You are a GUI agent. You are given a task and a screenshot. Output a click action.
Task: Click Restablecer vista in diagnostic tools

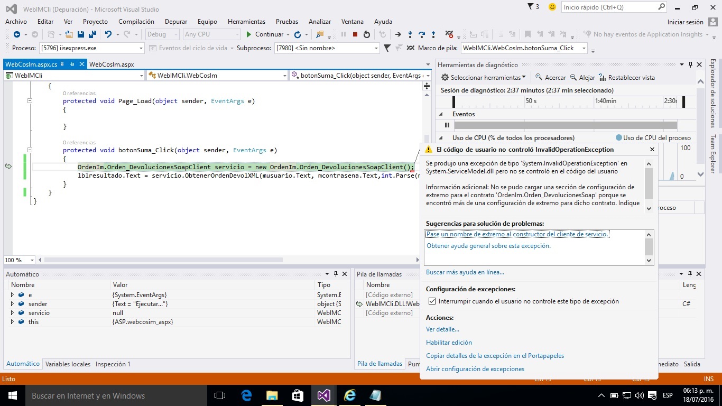(626, 77)
